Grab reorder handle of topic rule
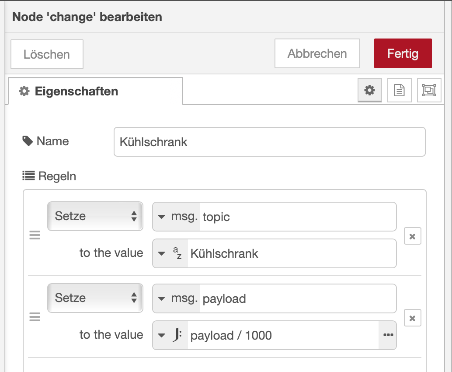This screenshot has width=452, height=372. pyautogui.click(x=35, y=235)
